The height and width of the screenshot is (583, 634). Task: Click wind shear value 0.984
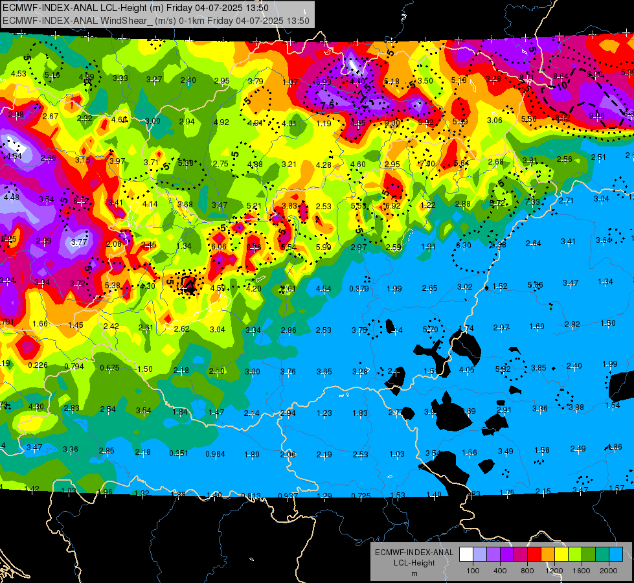pyautogui.click(x=215, y=454)
